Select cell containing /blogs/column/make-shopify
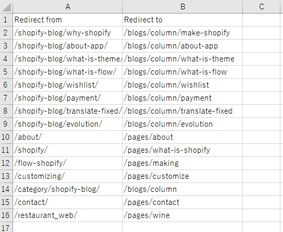The image size is (283, 232). (x=182, y=33)
